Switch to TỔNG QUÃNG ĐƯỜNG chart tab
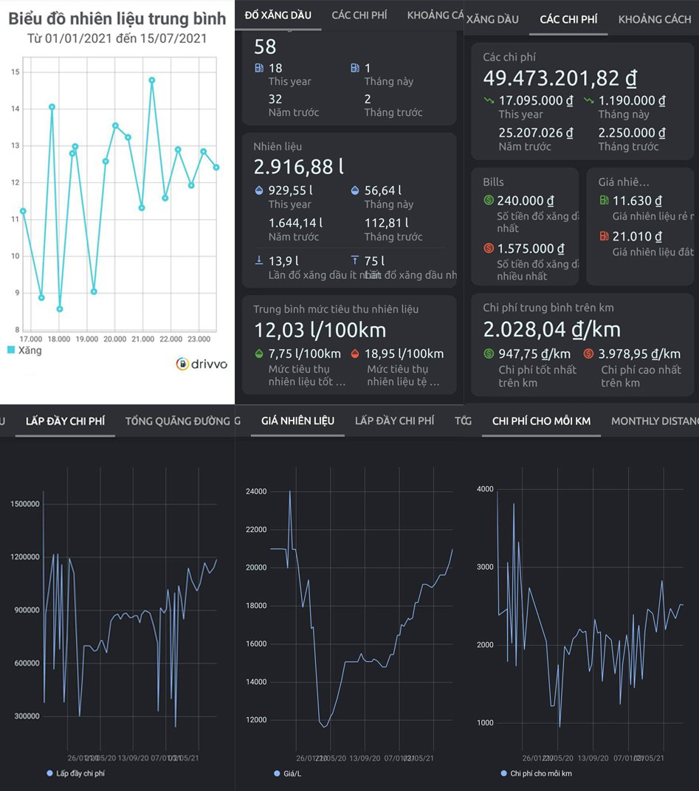Image resolution: width=699 pixels, height=791 pixels. pyautogui.click(x=178, y=421)
